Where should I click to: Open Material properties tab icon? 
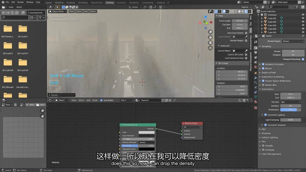pos(256,102)
